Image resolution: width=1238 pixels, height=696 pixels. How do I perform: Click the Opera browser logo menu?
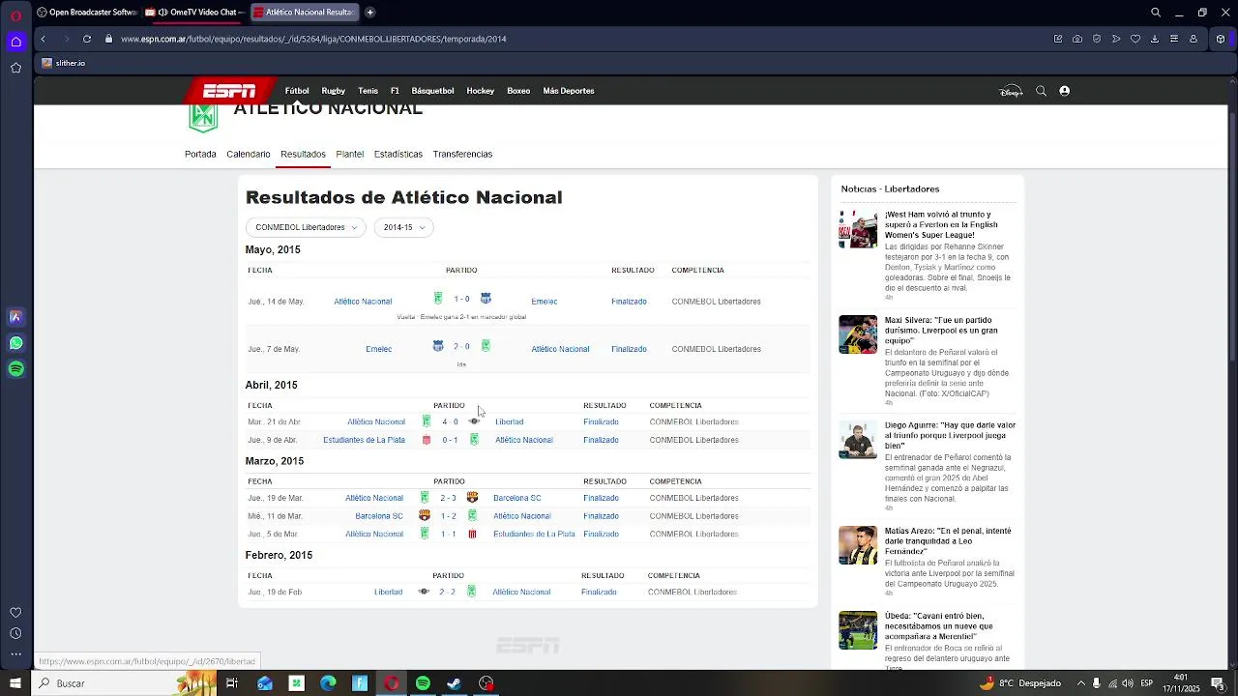[x=15, y=14]
